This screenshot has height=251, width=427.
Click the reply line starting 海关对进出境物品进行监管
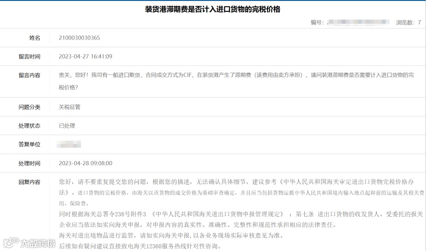171,236
